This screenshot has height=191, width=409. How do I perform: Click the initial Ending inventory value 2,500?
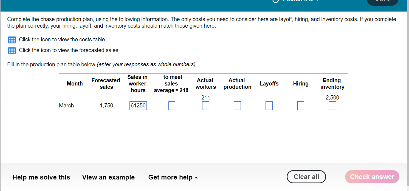click(332, 98)
